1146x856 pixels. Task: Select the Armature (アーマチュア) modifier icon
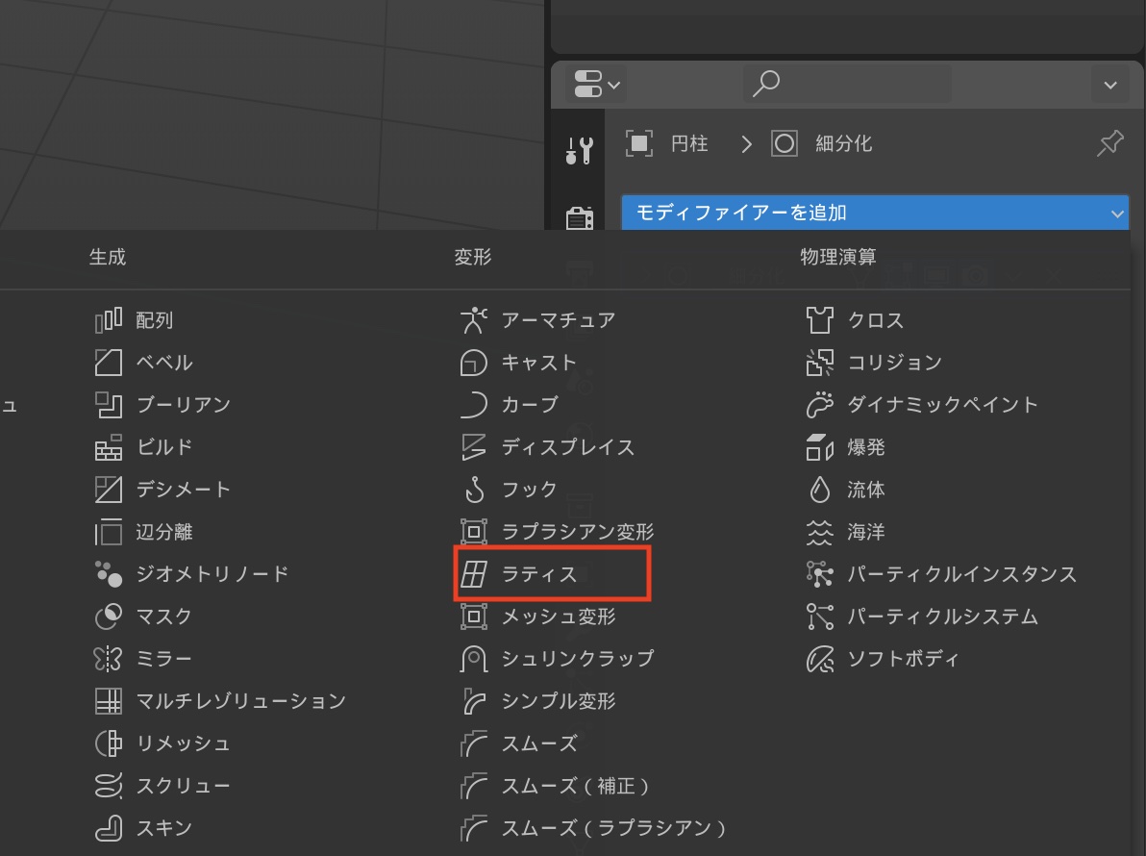(473, 319)
